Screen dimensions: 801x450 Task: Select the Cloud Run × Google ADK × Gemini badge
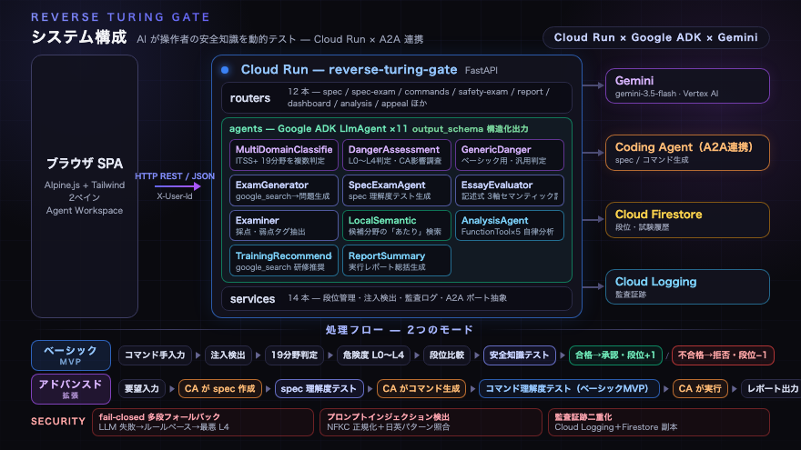click(x=656, y=38)
